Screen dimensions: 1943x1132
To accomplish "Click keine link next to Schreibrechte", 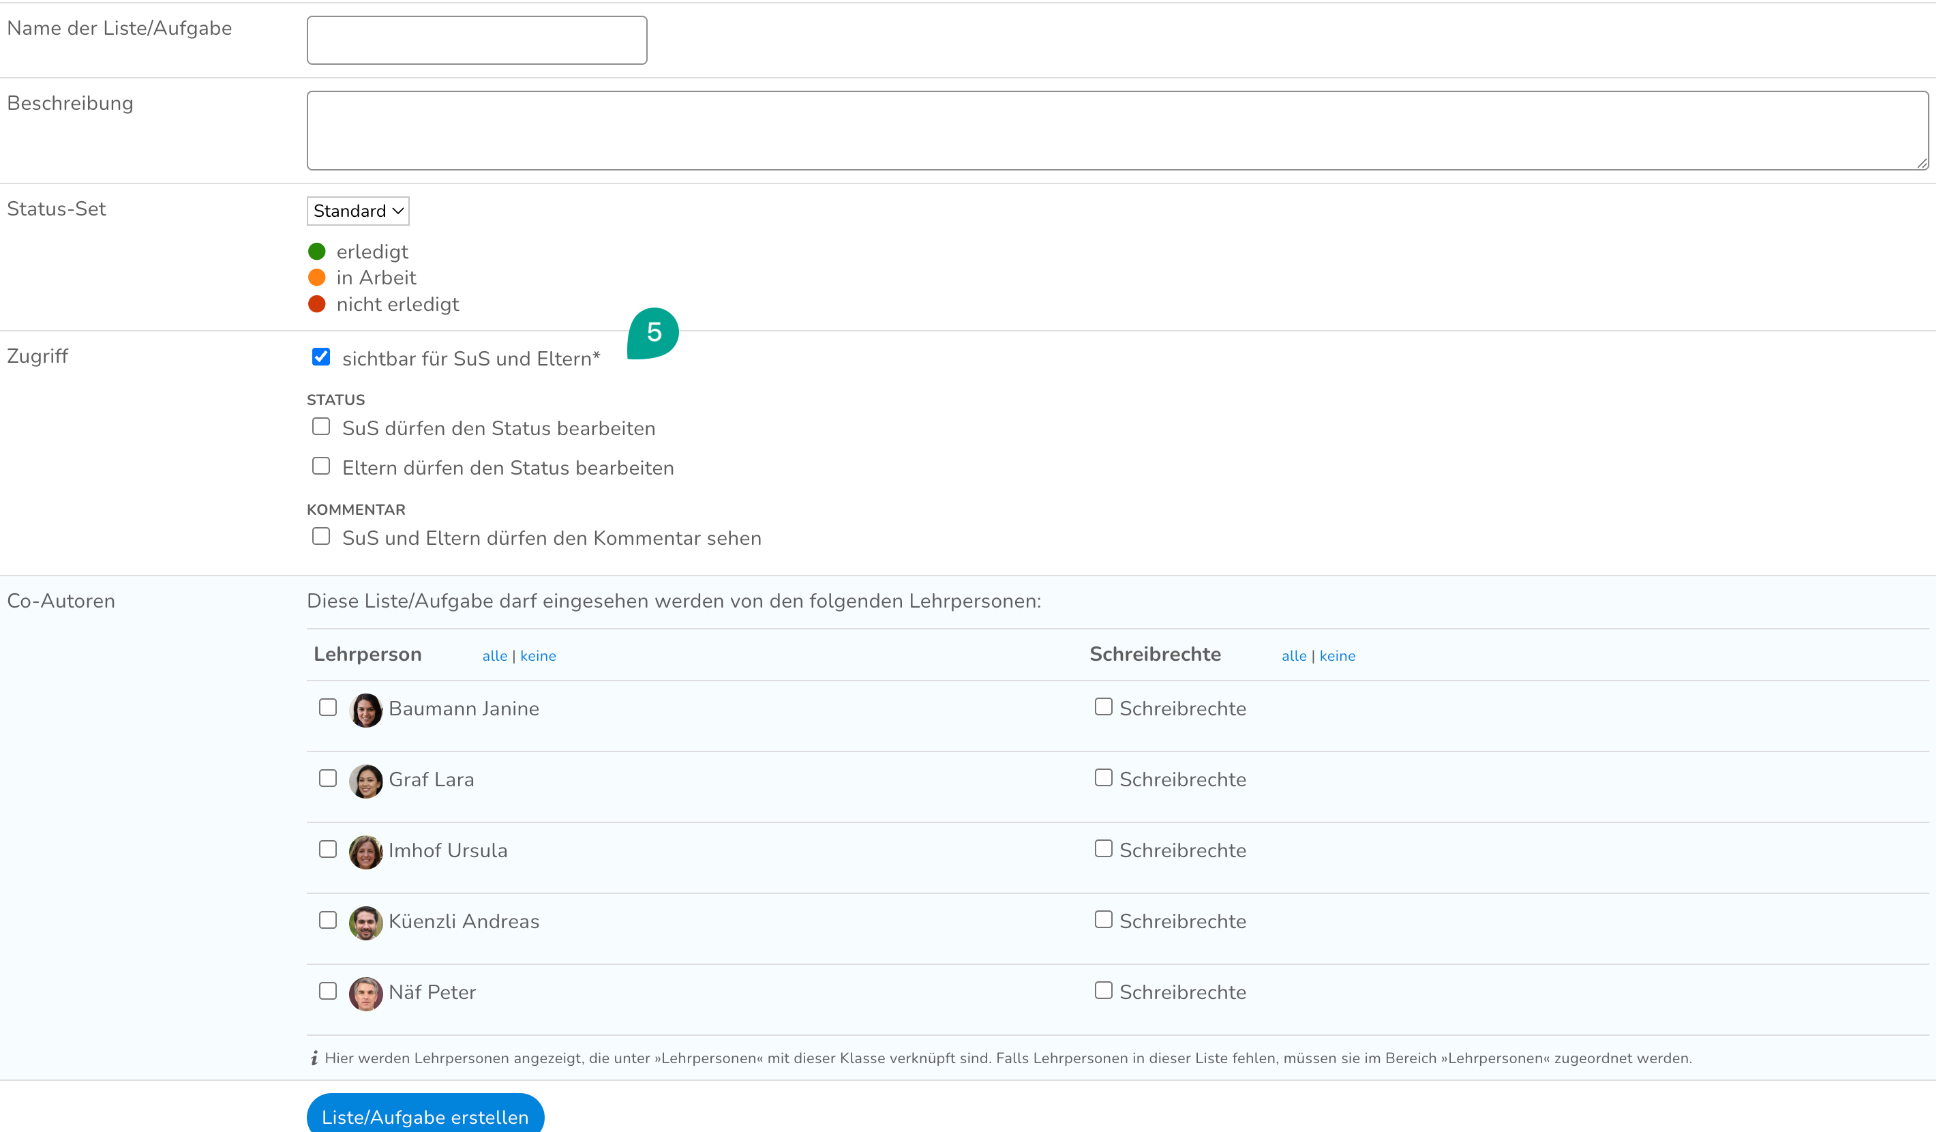I will (x=1338, y=656).
